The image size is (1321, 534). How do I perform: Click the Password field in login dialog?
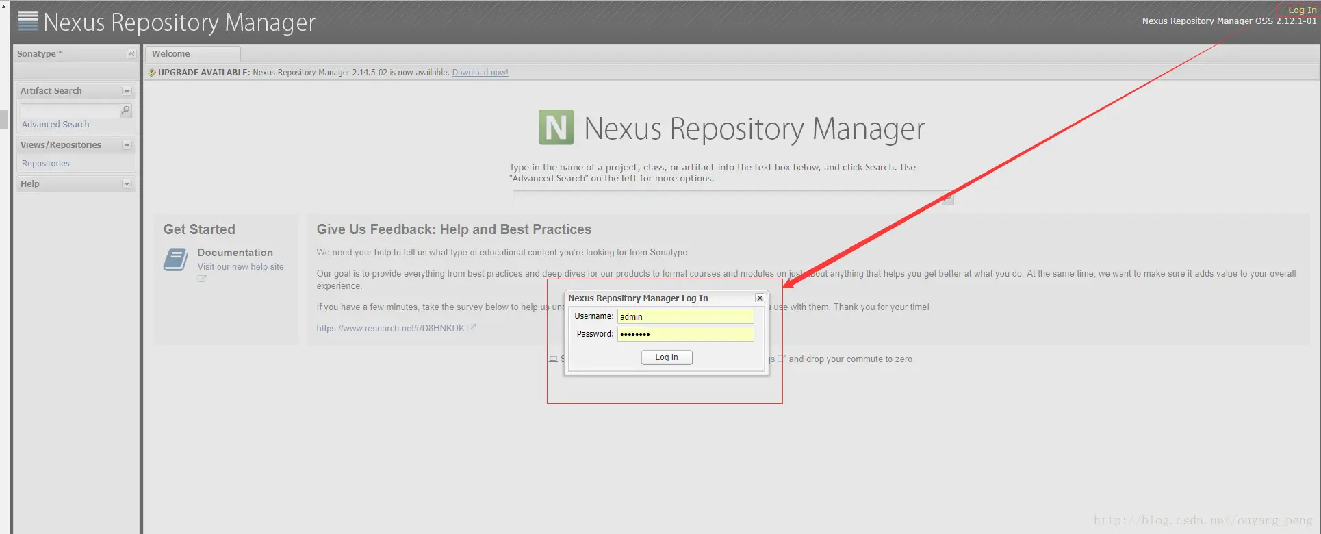click(x=685, y=334)
